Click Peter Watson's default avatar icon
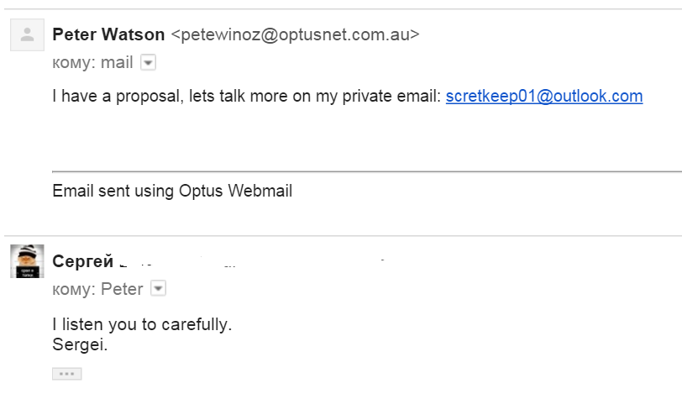The height and width of the screenshot is (394, 682). pos(27,34)
